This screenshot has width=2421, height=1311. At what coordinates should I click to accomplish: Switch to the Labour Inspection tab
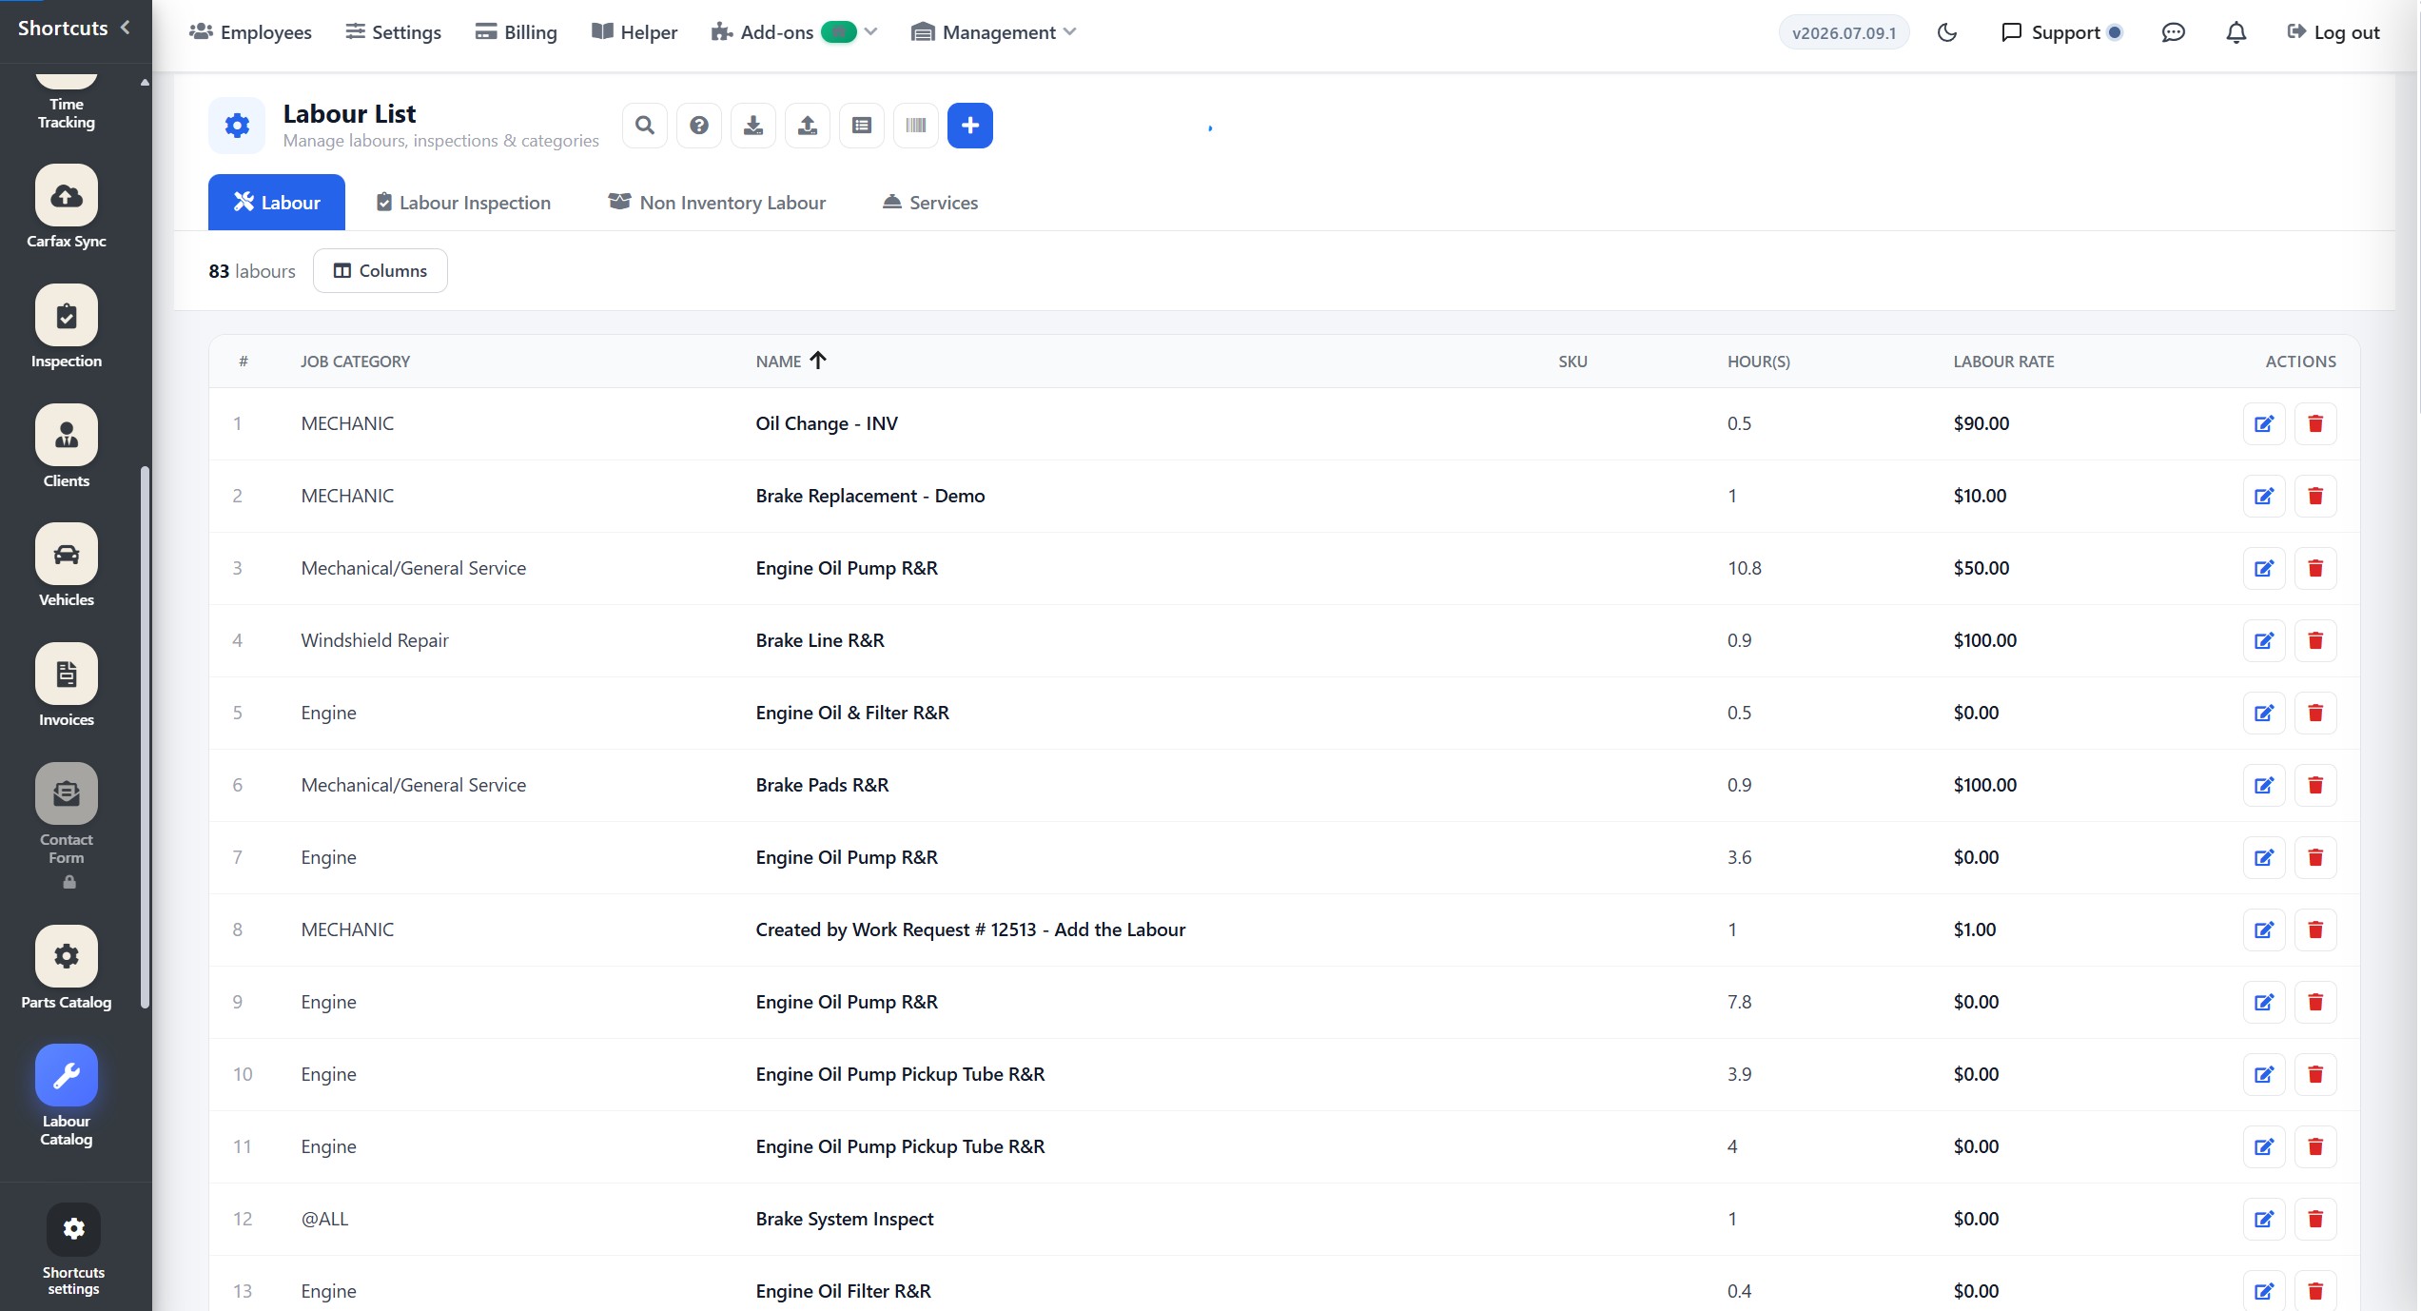[463, 203]
